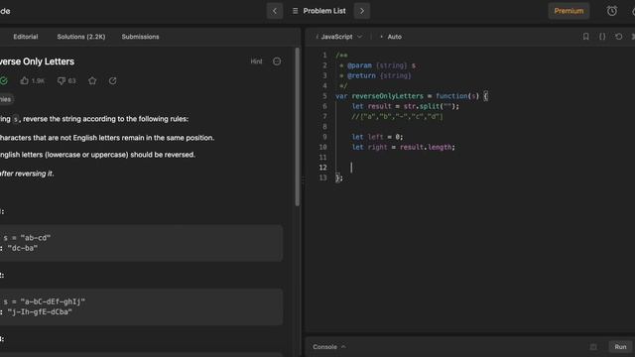Place cursor on code line 12

point(351,168)
